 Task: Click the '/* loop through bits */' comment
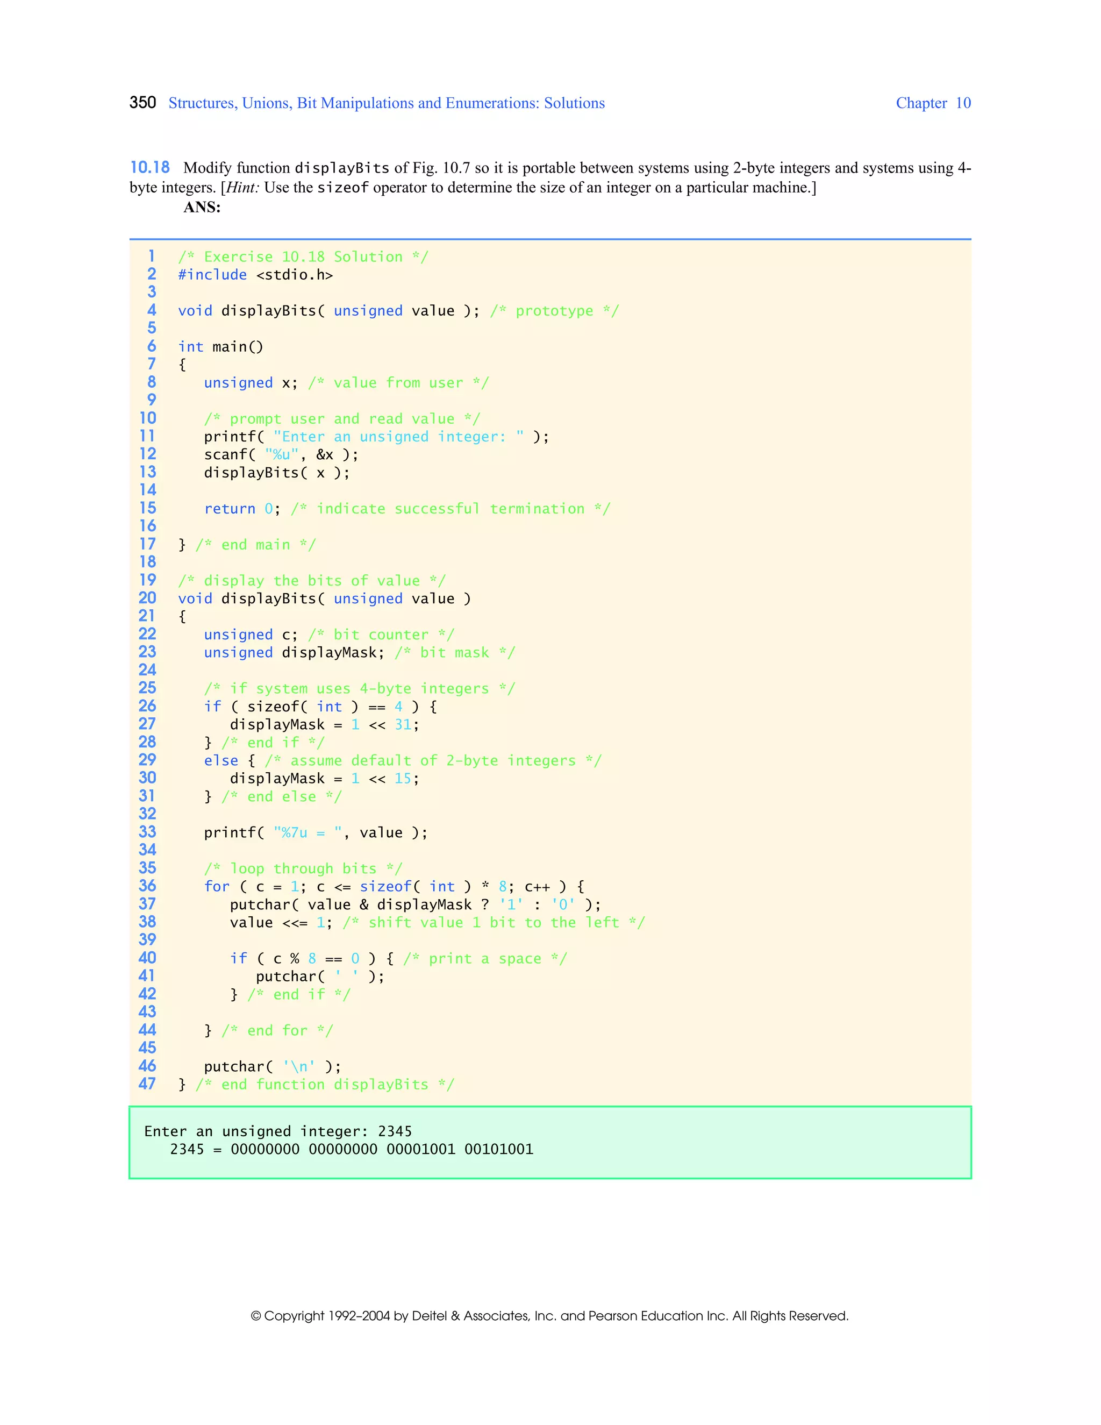tap(303, 869)
